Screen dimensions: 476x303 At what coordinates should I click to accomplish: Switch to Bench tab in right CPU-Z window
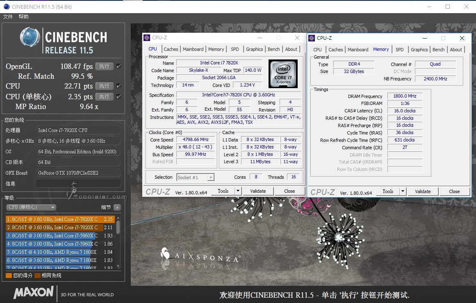point(439,50)
